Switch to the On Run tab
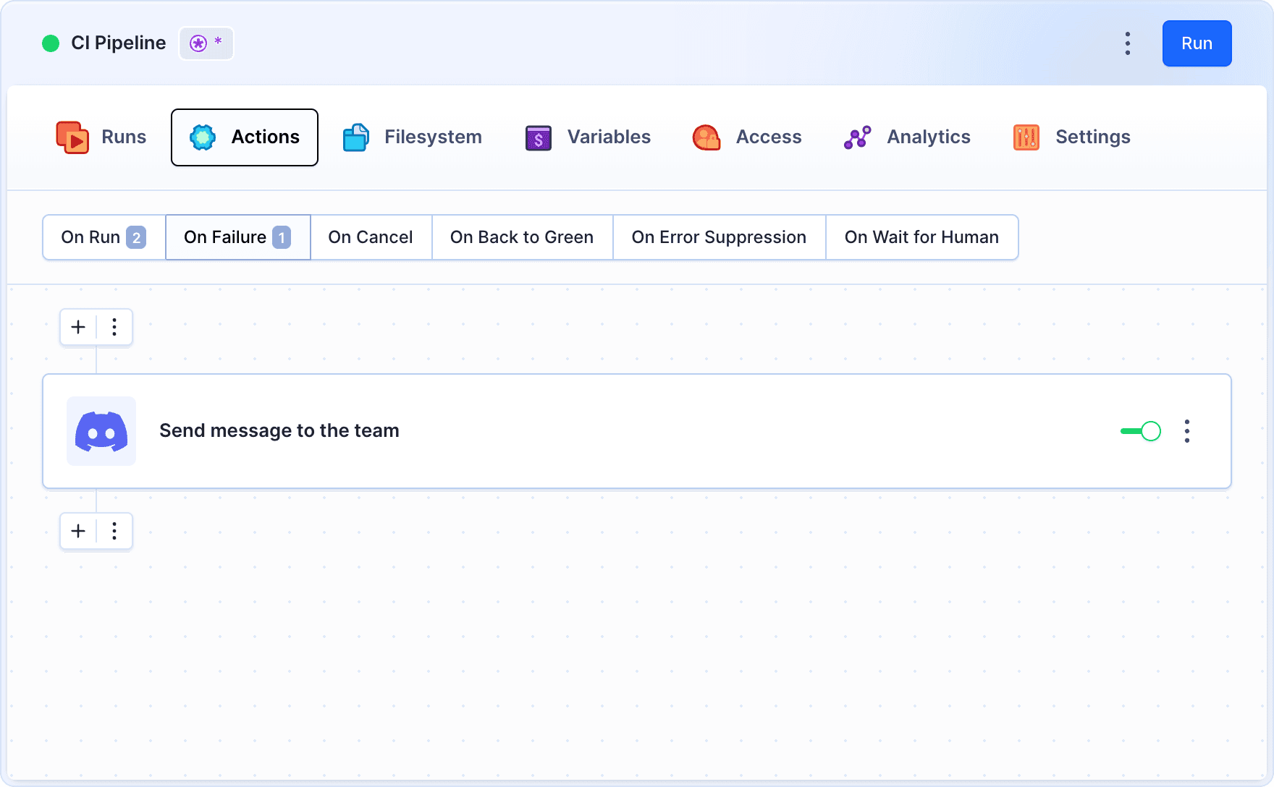The width and height of the screenshot is (1274, 787). (x=104, y=237)
